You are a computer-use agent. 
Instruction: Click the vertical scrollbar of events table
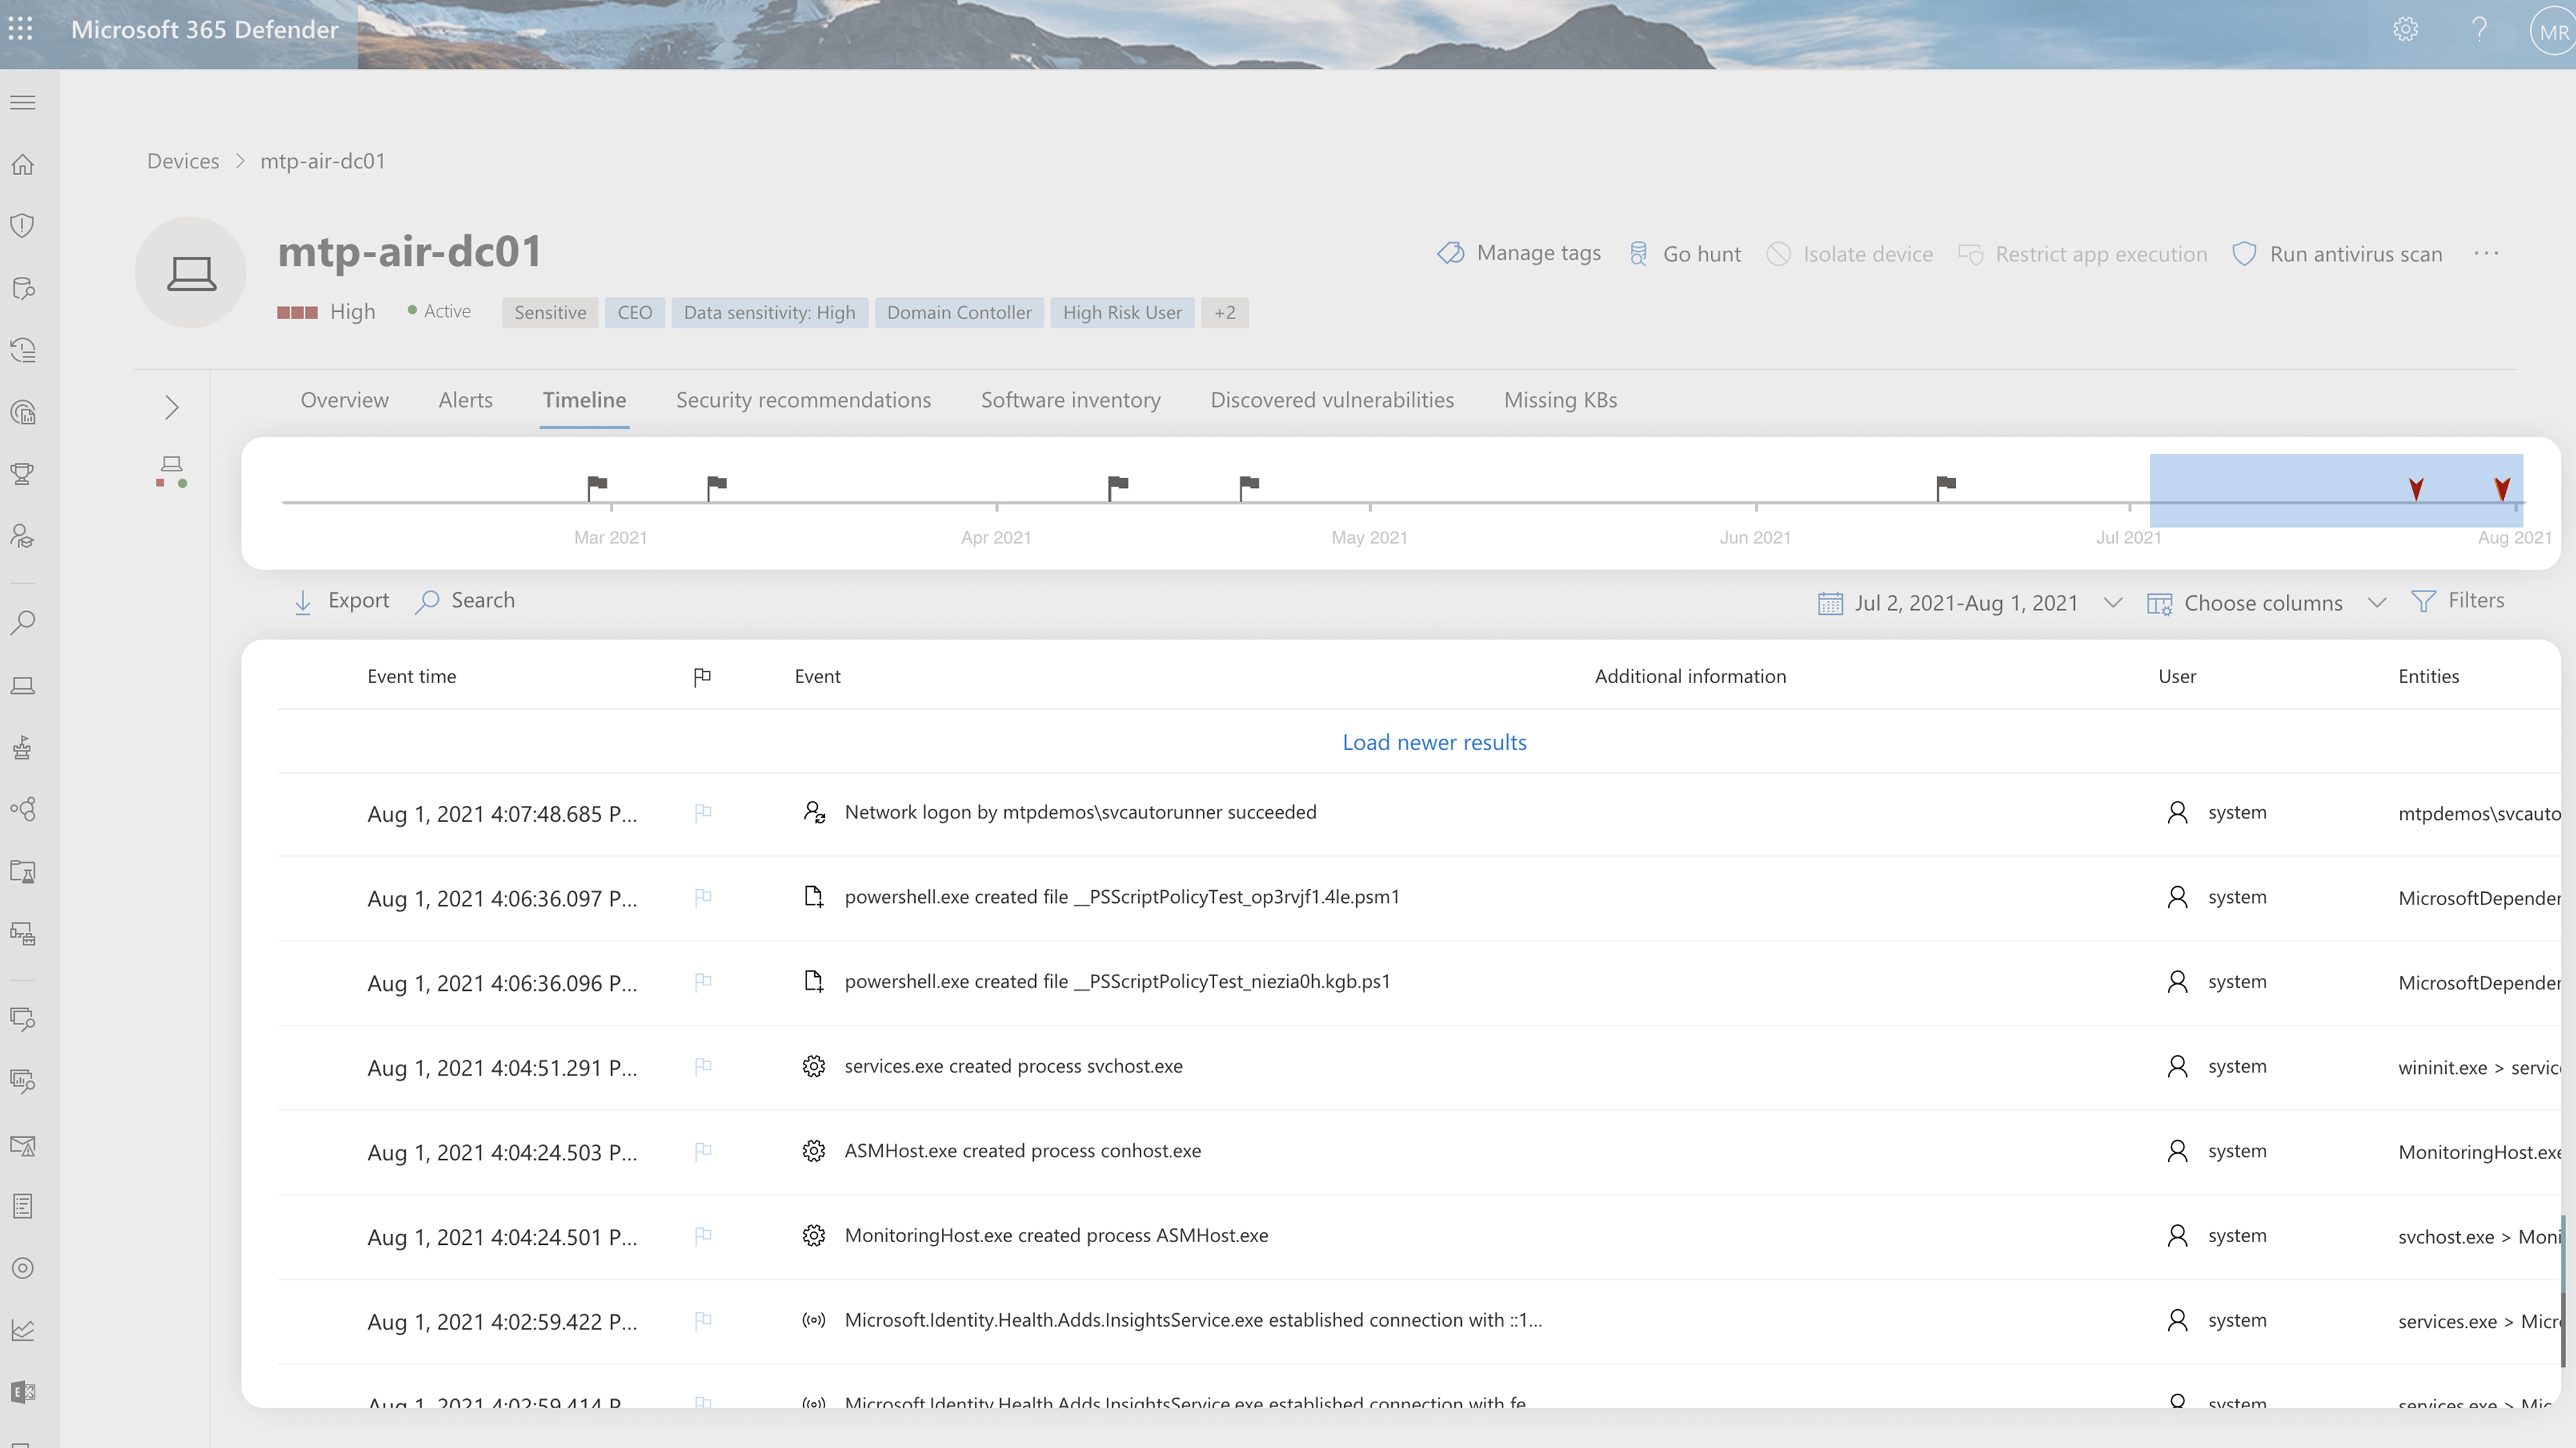[2563, 1290]
